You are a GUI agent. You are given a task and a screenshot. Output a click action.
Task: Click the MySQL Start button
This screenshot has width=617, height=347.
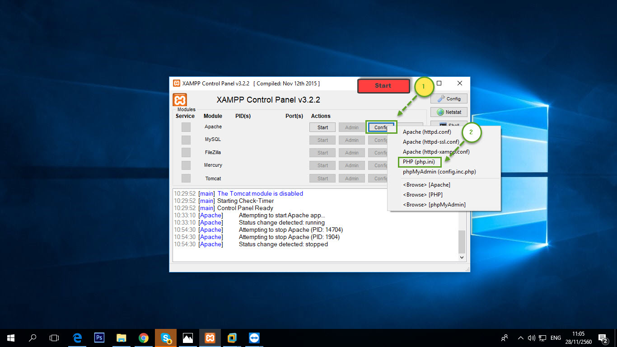323,140
